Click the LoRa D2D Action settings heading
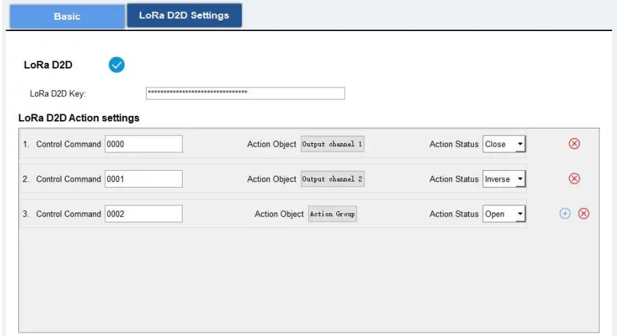Viewport: 617px width, 336px height. (x=79, y=118)
